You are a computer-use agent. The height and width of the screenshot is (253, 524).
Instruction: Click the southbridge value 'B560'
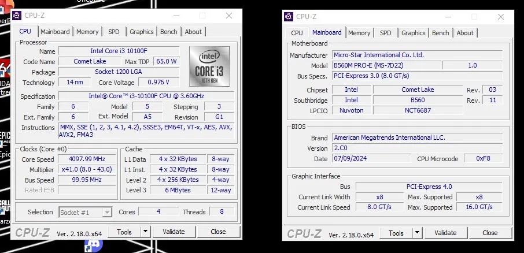(418, 100)
